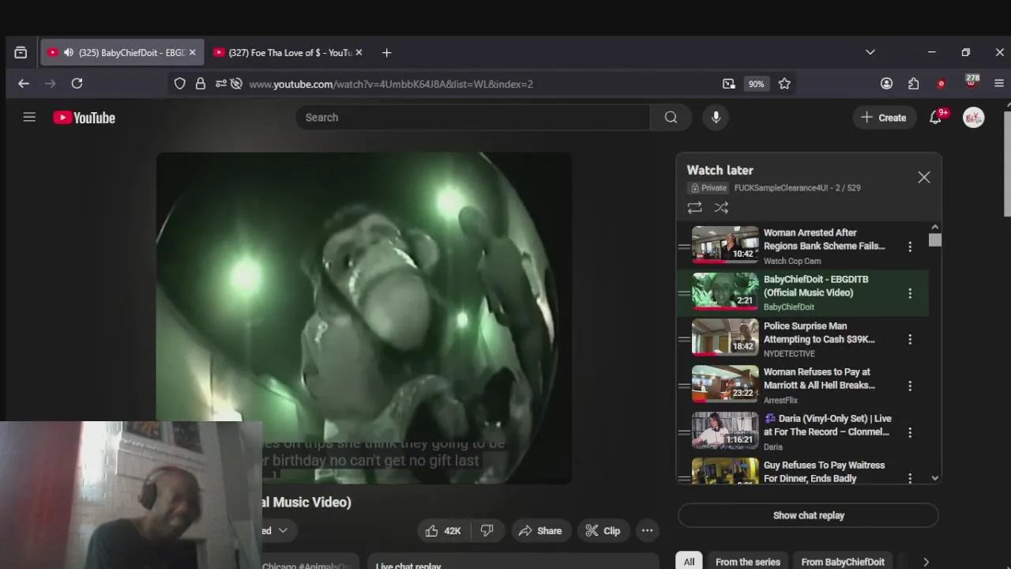Go to the YouTube home logo
Viewport: 1011px width, 569px height.
pos(85,118)
